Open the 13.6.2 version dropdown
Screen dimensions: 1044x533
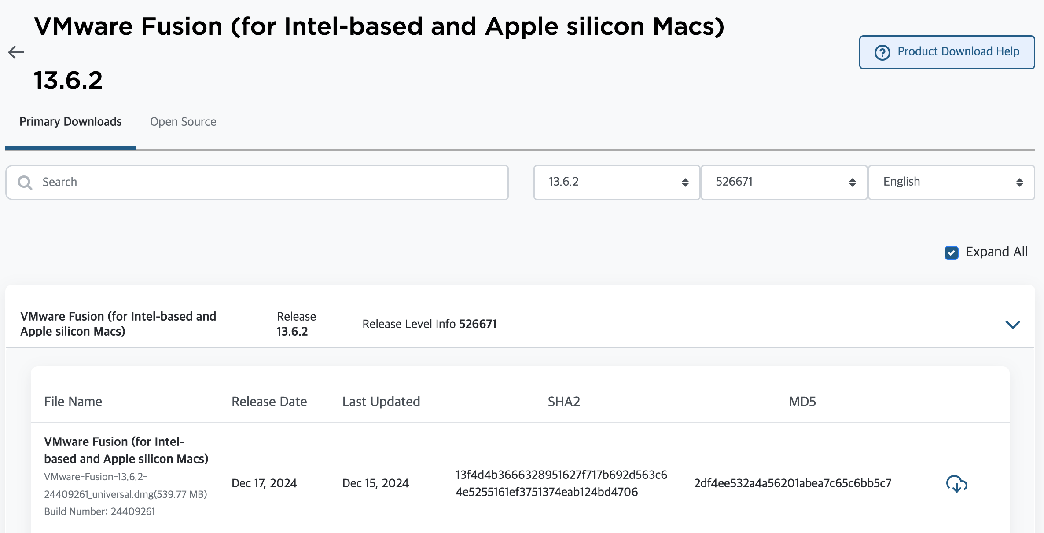(617, 182)
